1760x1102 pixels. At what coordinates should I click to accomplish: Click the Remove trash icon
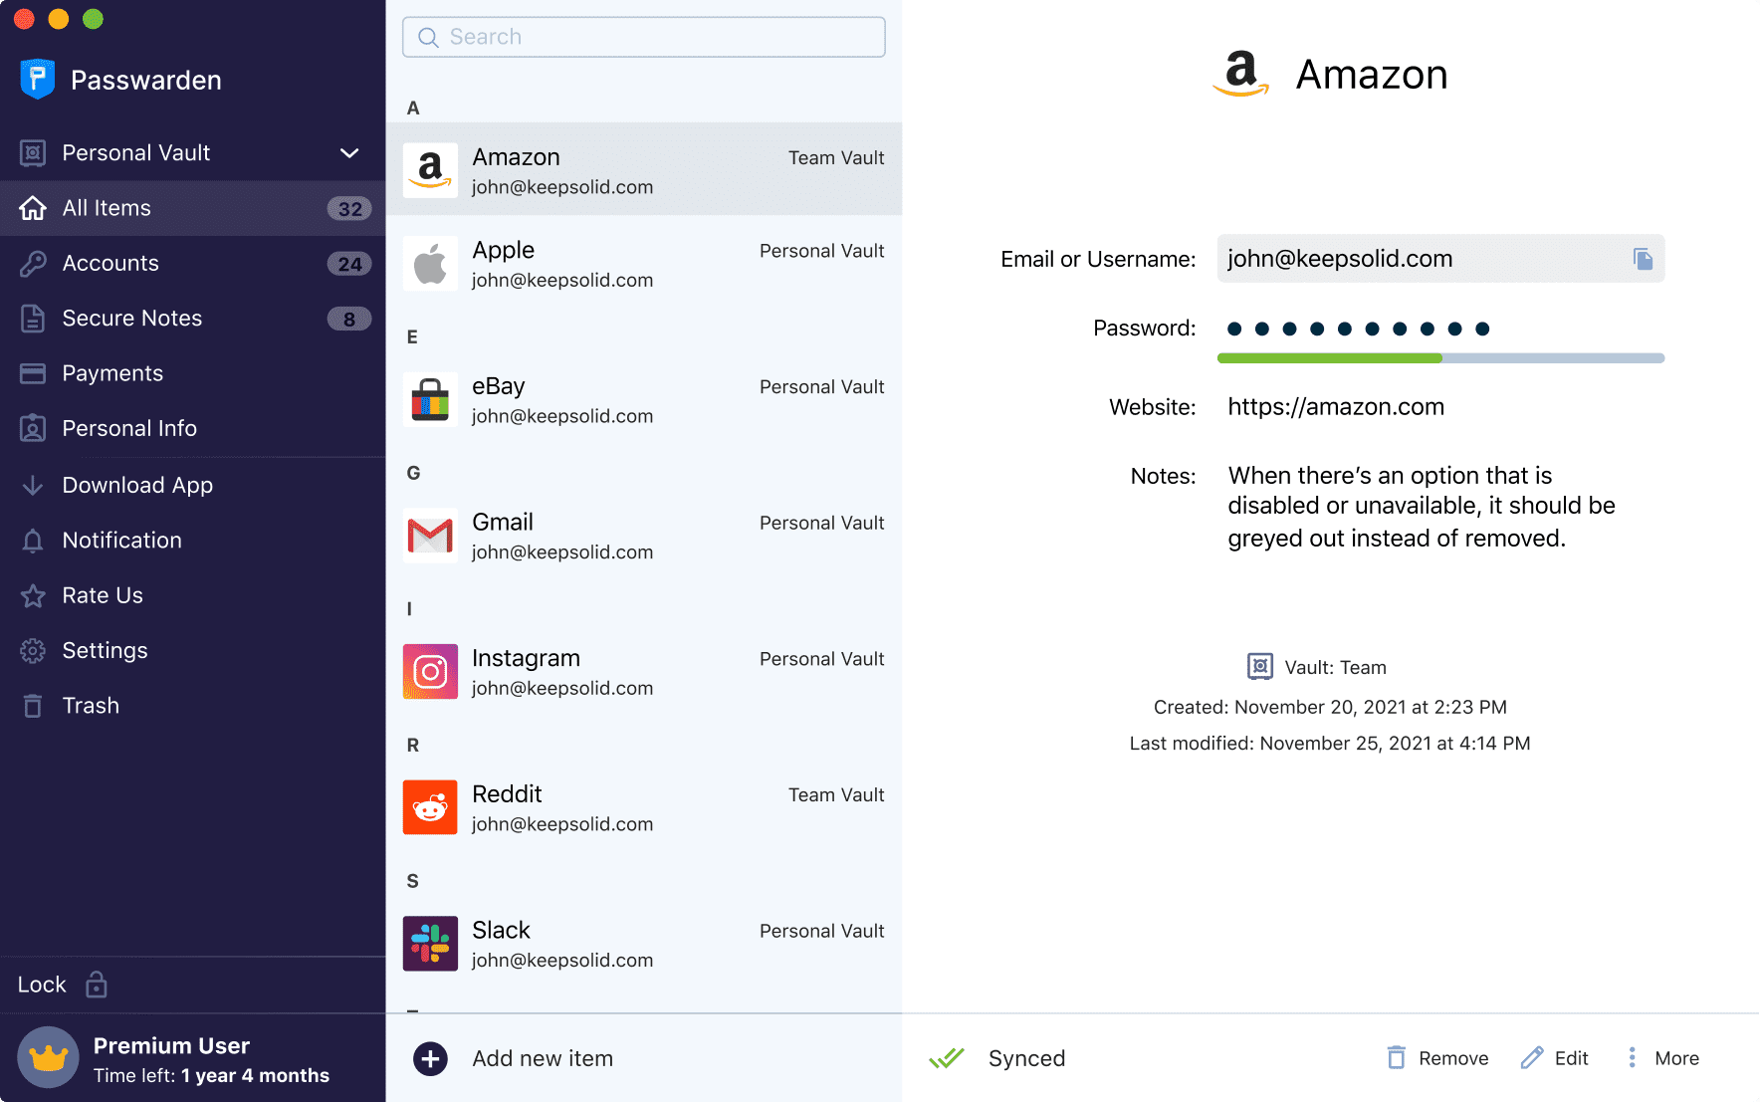click(x=1397, y=1058)
